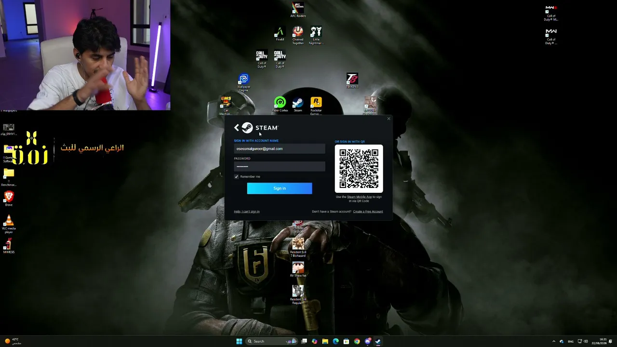Select the RV There Yet desktop icon
This screenshot has height=347, width=617.
point(298,269)
